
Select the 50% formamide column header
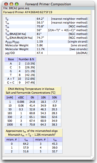pos(54,97)
